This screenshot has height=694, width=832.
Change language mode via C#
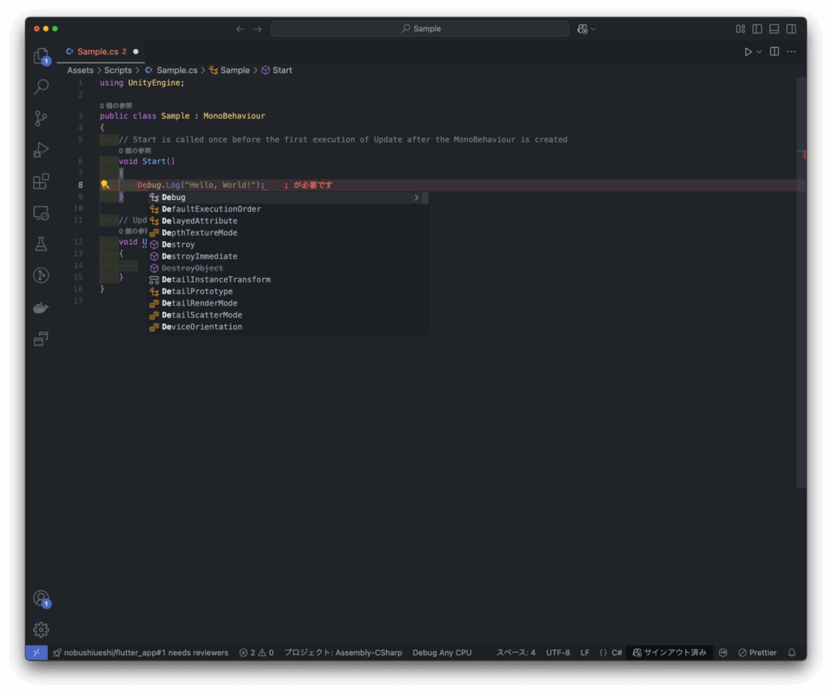coord(617,653)
